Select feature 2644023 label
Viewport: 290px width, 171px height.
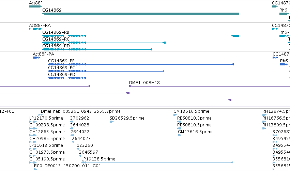point(81,139)
